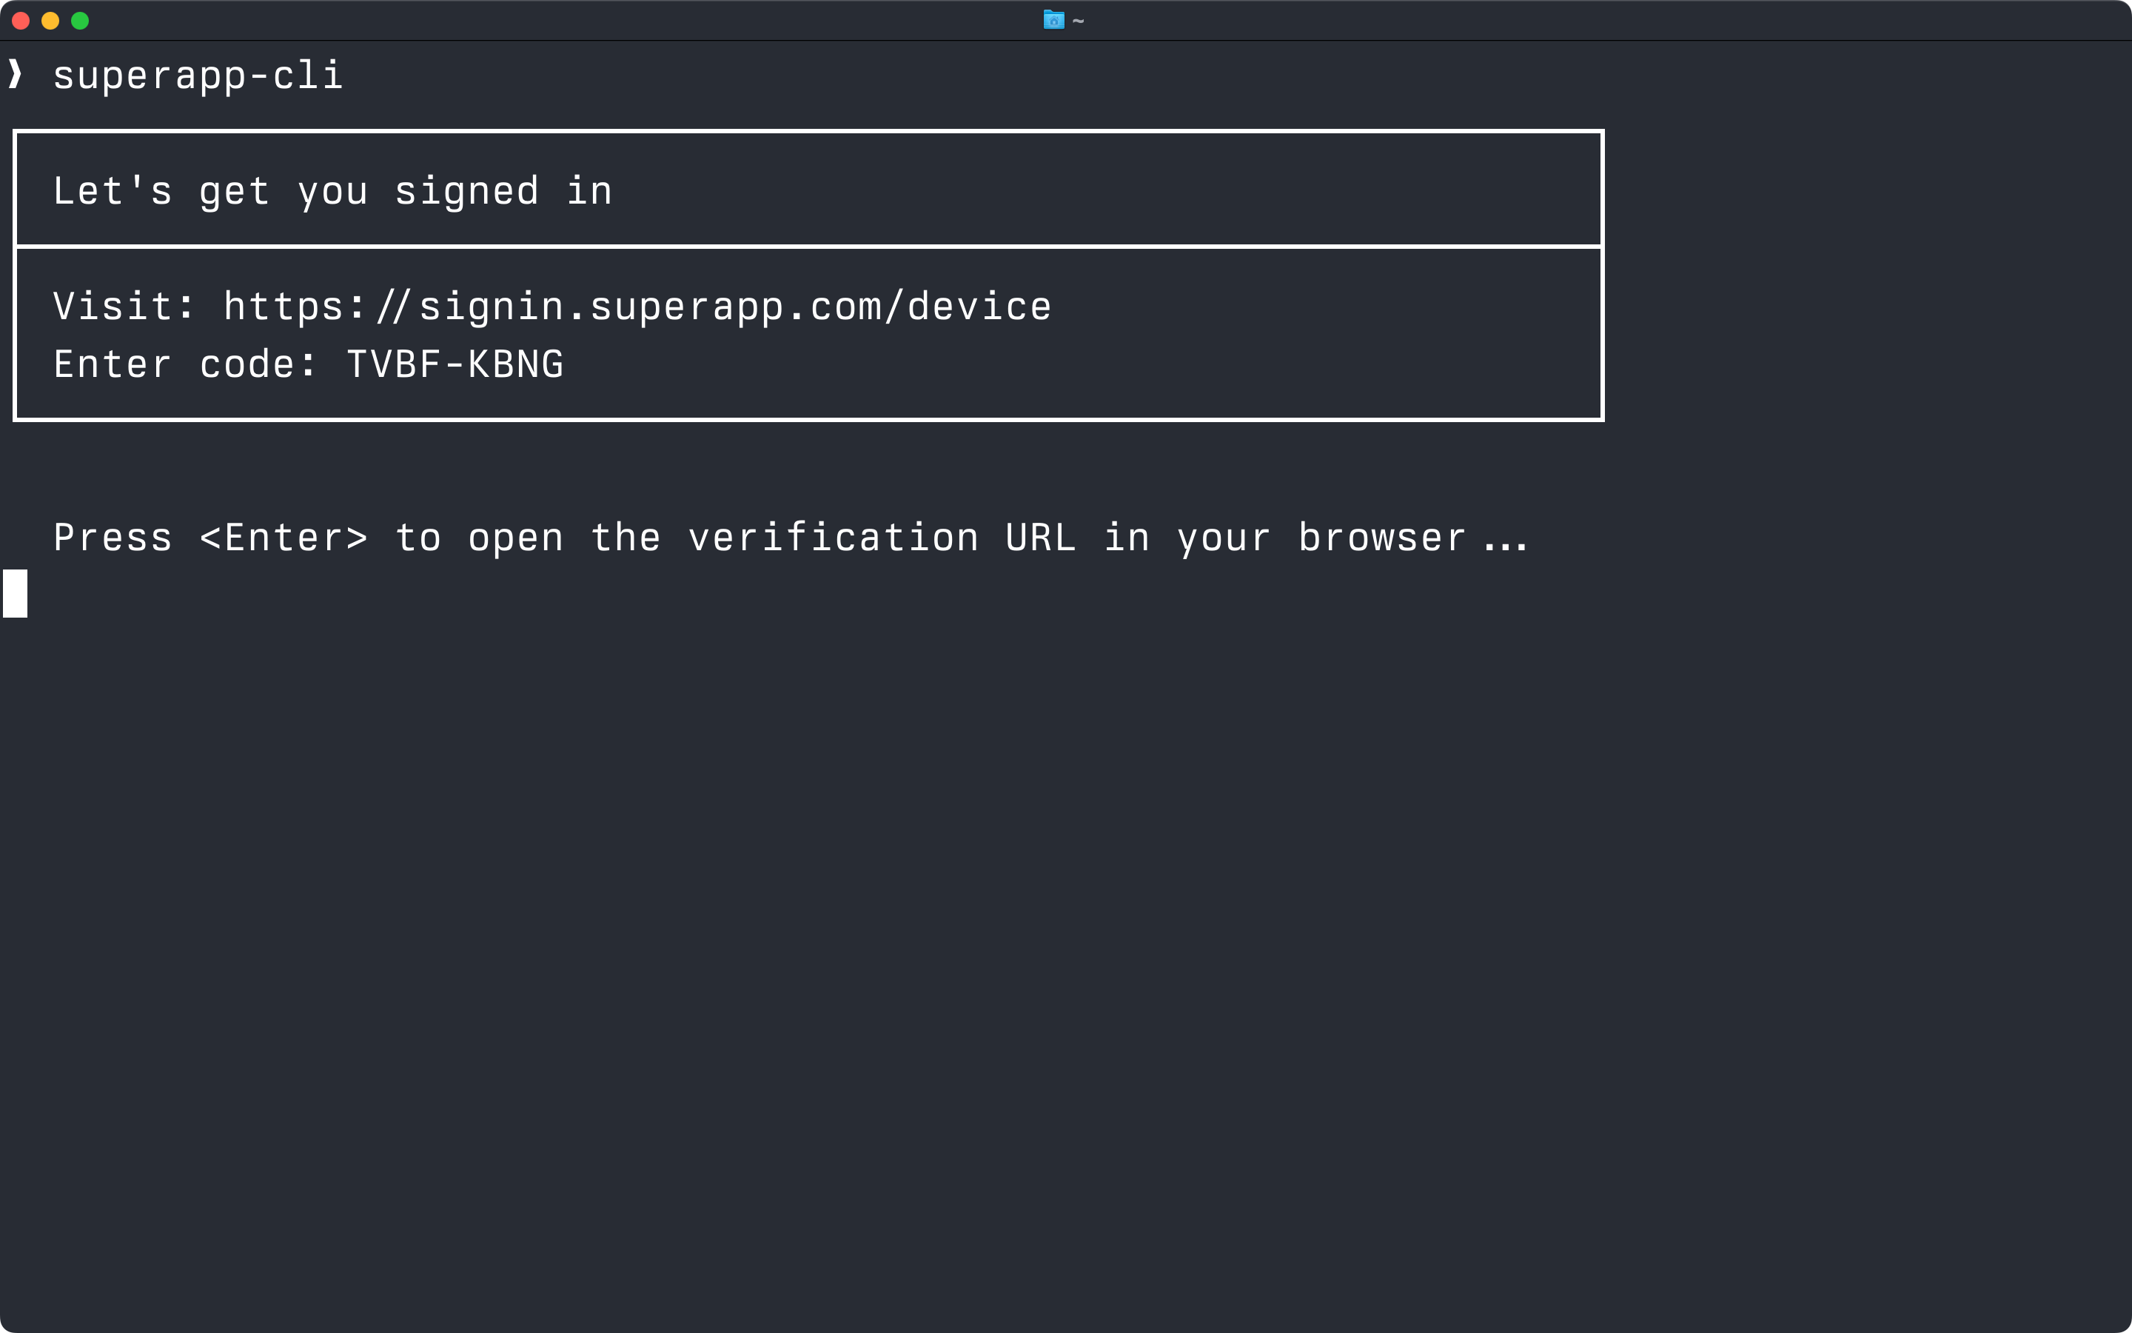This screenshot has height=1333, width=2132.
Task: Click the device code TVBF-KBNG
Action: tap(454, 364)
